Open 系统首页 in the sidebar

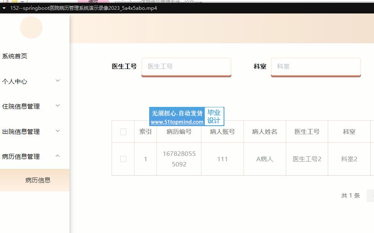15,56
